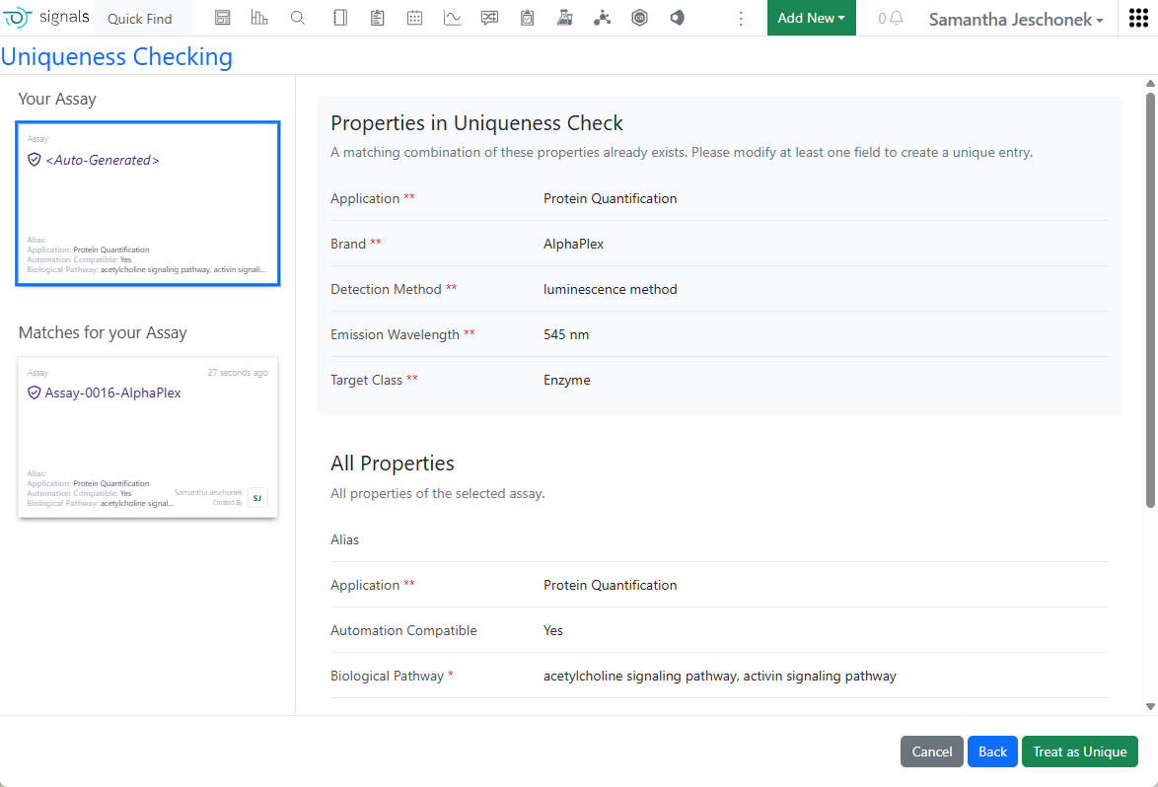1158x787 pixels.
Task: Open the clipboard document icon
Action: click(378, 18)
